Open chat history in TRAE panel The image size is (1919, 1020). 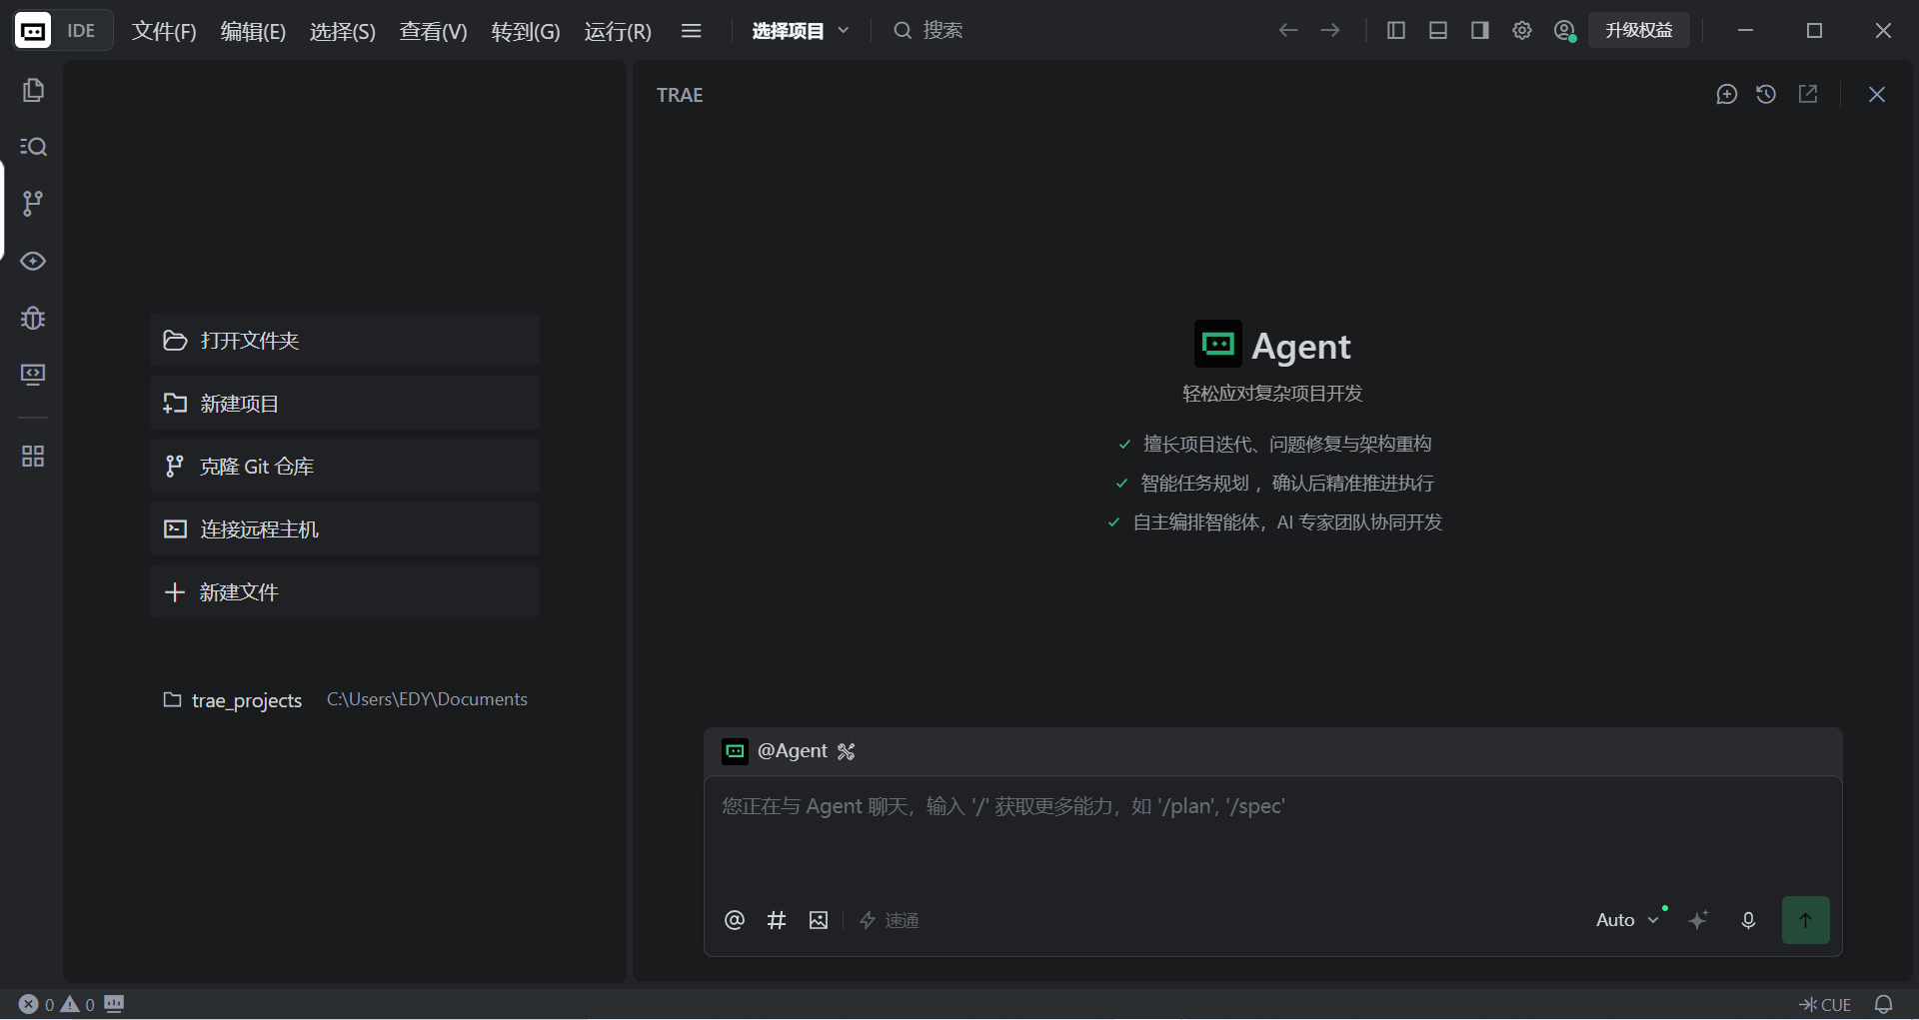tap(1766, 94)
